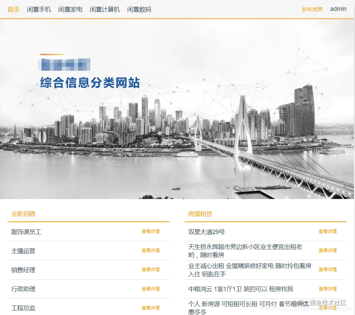This screenshot has height=315, width=355.
Task: Click the 发布消息 link
Action: [x=312, y=10]
